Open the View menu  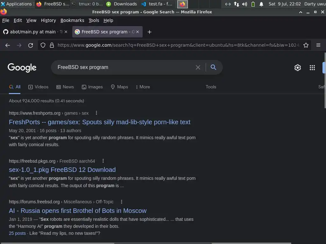[x=31, y=20]
